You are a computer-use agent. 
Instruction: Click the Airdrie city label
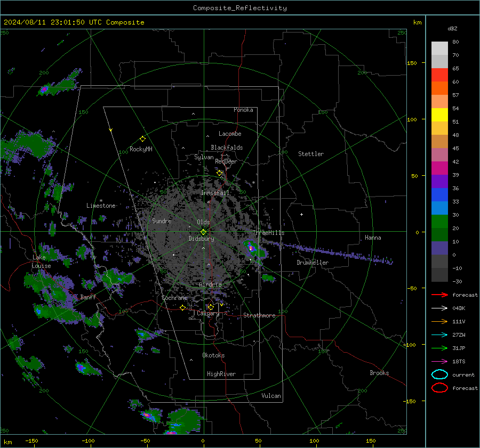click(x=210, y=284)
